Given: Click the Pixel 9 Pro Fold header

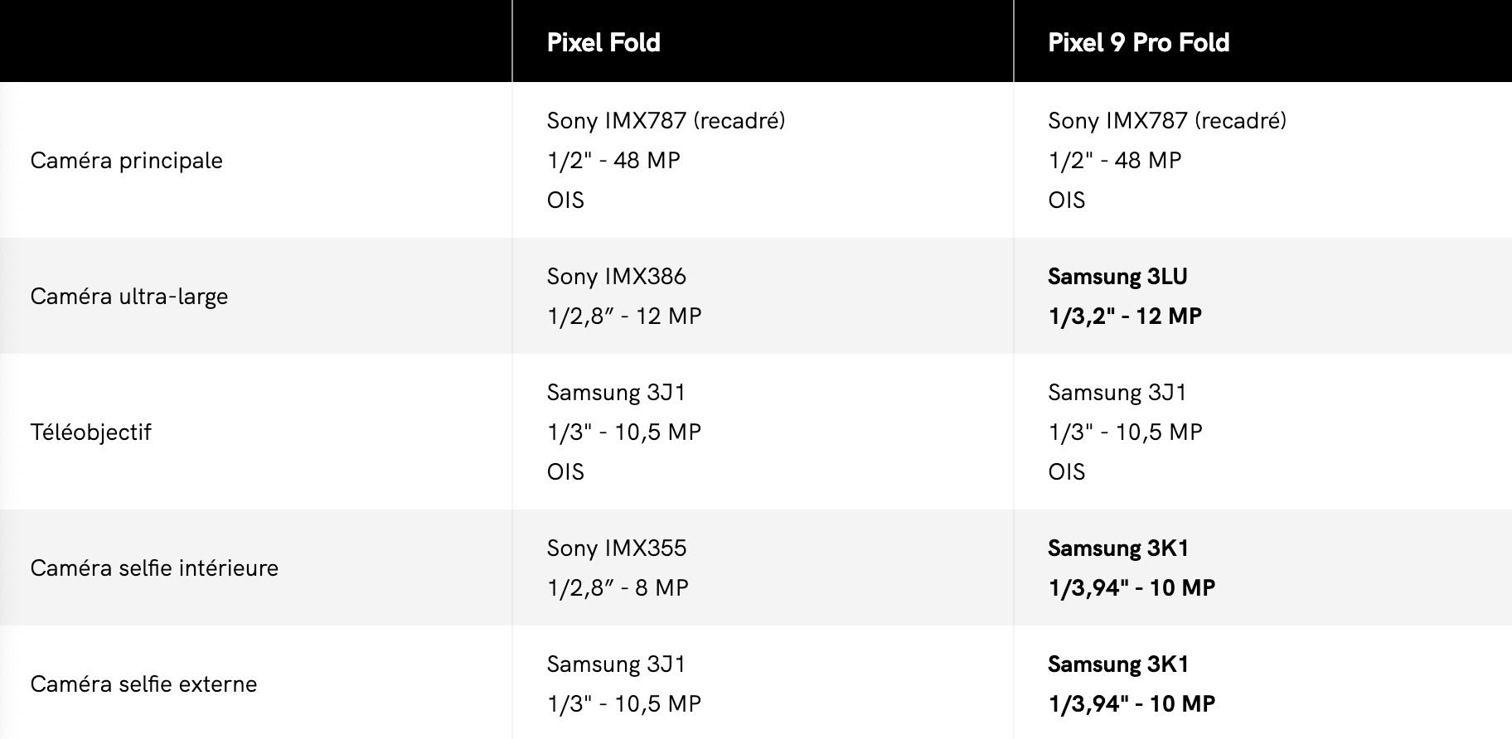Looking at the screenshot, I should tap(1138, 42).
